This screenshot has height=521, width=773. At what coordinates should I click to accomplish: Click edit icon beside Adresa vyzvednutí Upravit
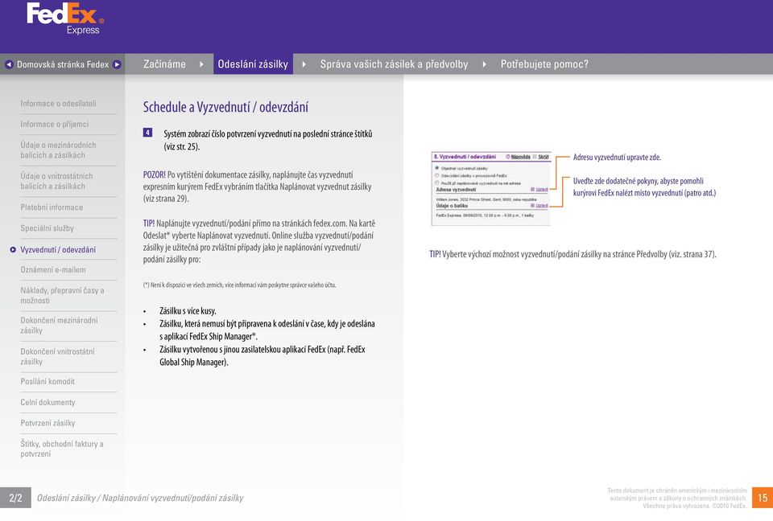click(x=532, y=189)
